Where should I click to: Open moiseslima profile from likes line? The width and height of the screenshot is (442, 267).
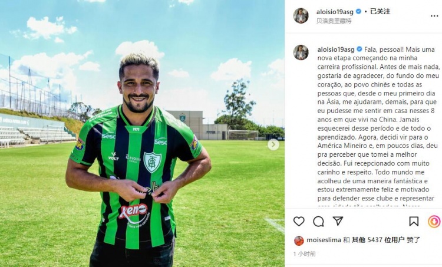click(324, 240)
